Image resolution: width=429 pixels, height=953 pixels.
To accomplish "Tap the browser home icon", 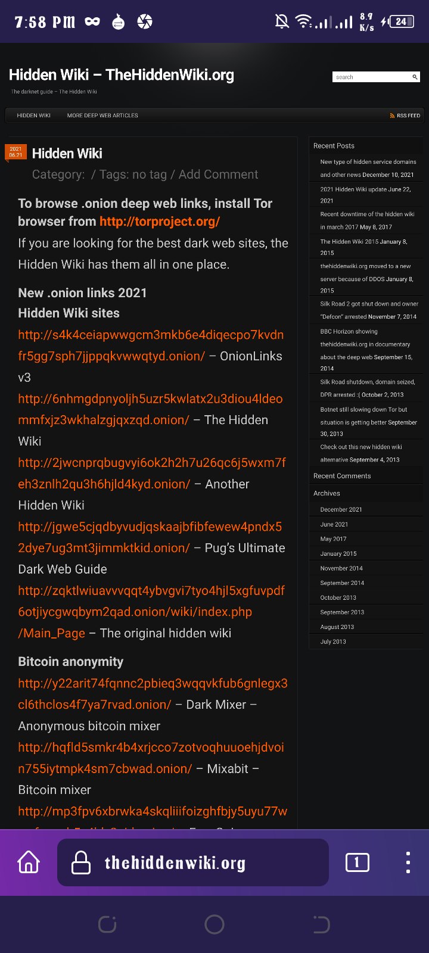I will 29,862.
